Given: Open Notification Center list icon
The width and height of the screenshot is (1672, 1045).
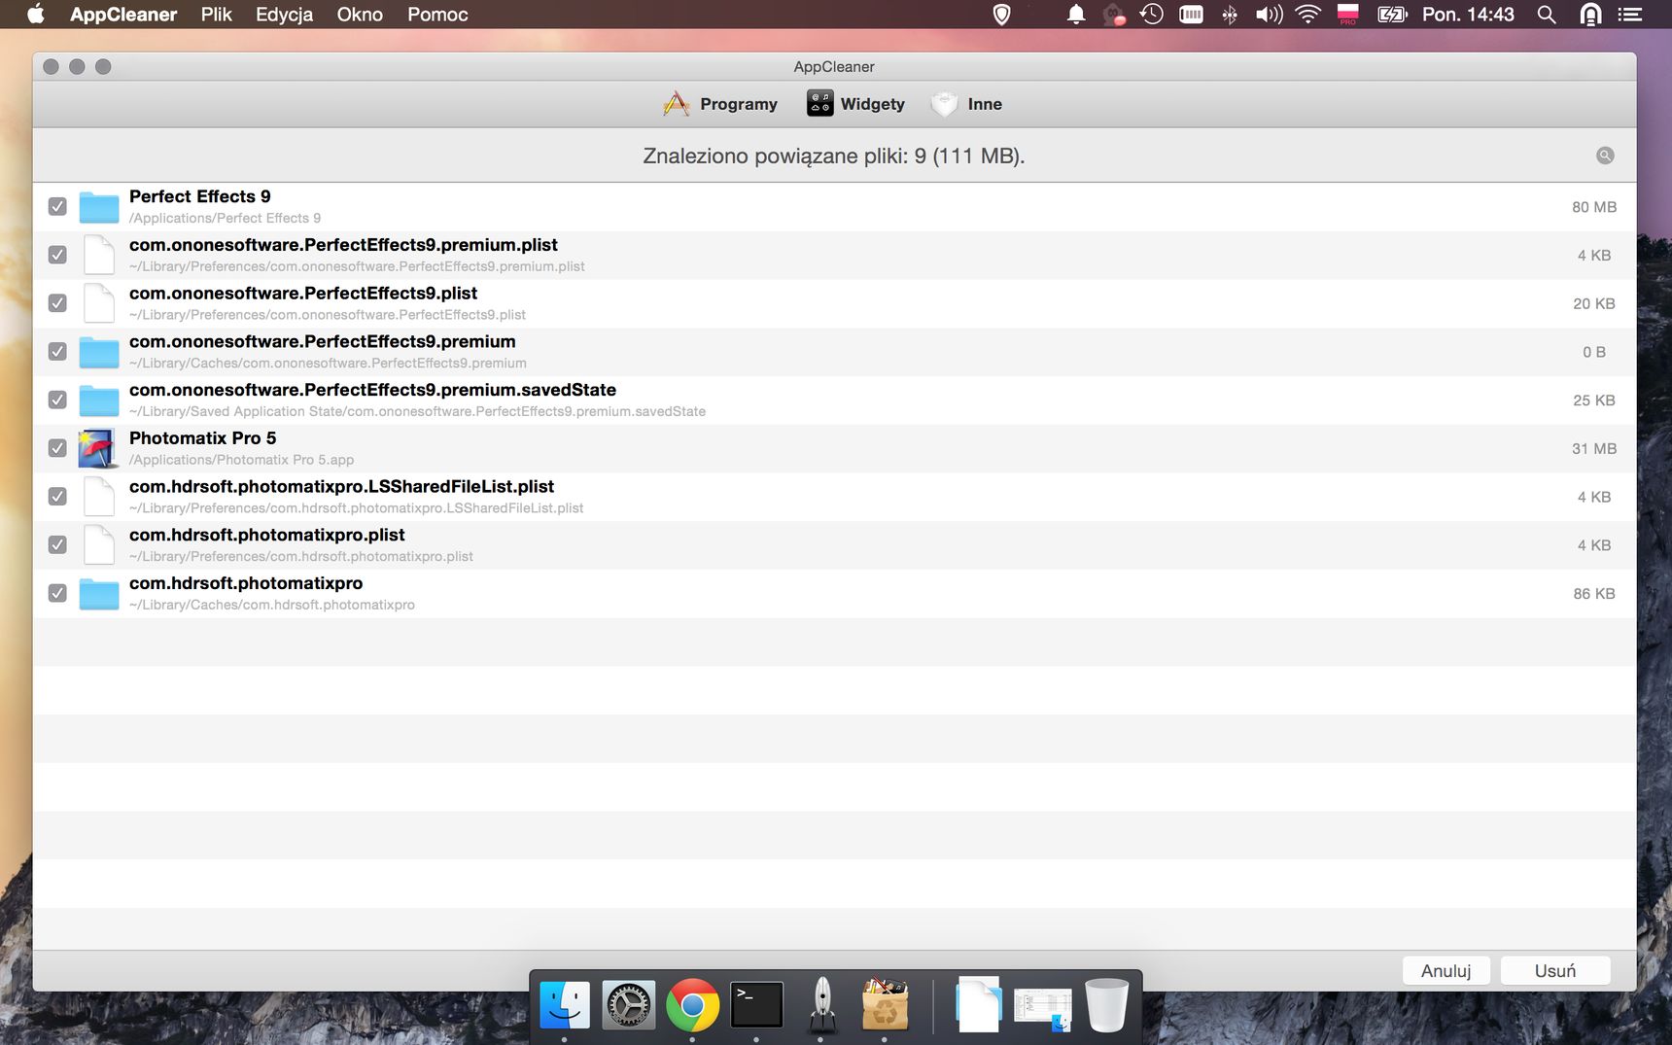Looking at the screenshot, I should (x=1630, y=15).
